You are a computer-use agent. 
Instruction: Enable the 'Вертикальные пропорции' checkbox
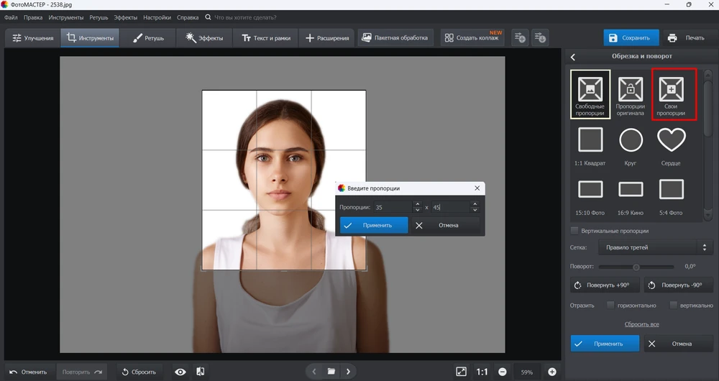point(574,231)
